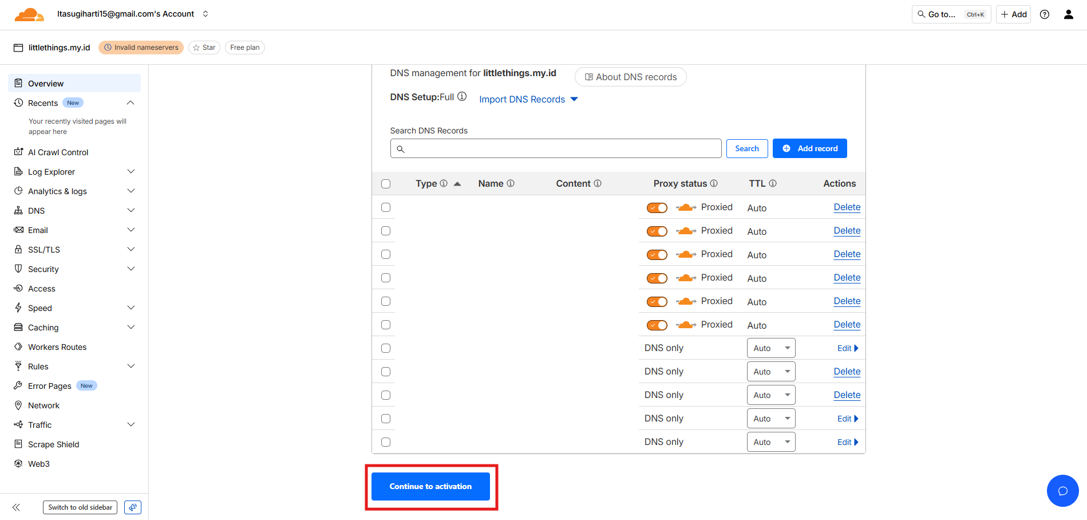
Task: Toggle proxy switch on sixth Proxied row
Action: click(x=657, y=325)
